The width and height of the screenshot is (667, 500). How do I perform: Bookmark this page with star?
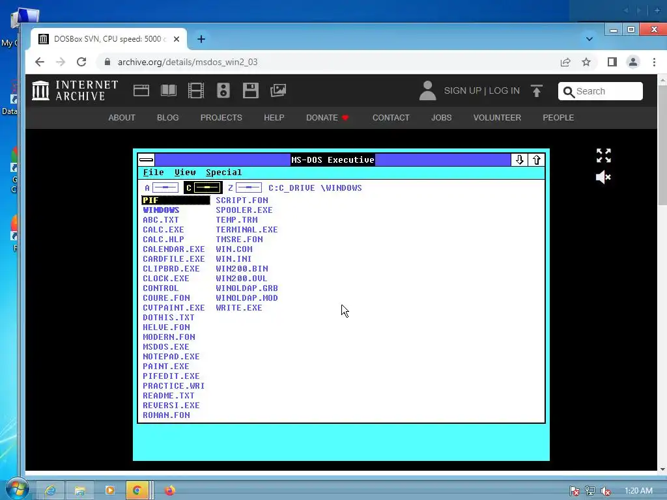[586, 62]
